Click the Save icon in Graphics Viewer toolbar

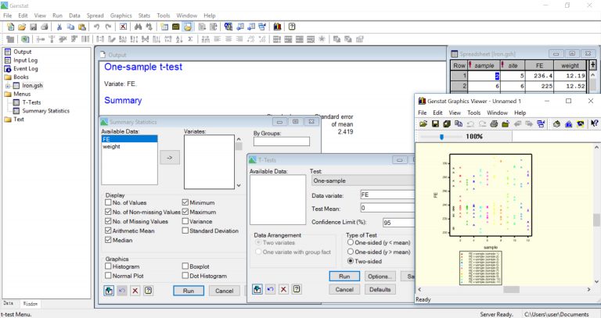(435, 124)
